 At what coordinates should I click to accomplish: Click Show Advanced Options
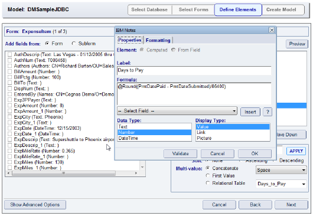[x=35, y=205]
